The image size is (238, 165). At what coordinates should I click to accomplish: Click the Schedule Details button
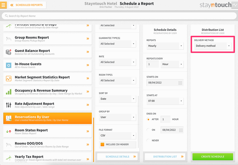pos(117,157)
